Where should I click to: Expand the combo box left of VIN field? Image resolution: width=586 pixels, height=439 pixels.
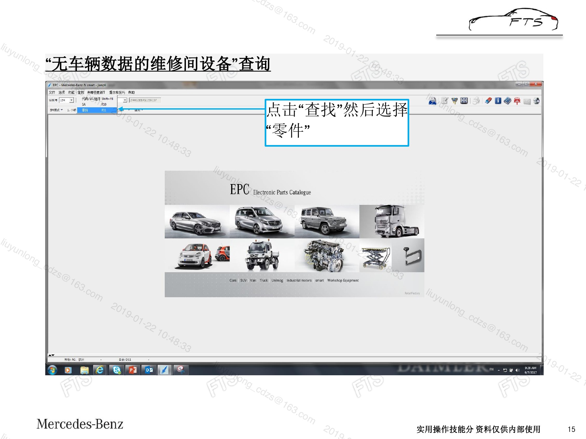coord(125,100)
